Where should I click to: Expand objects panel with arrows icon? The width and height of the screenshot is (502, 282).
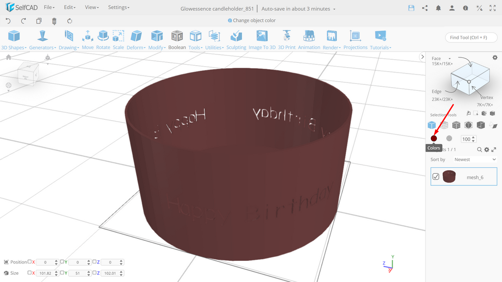494,150
